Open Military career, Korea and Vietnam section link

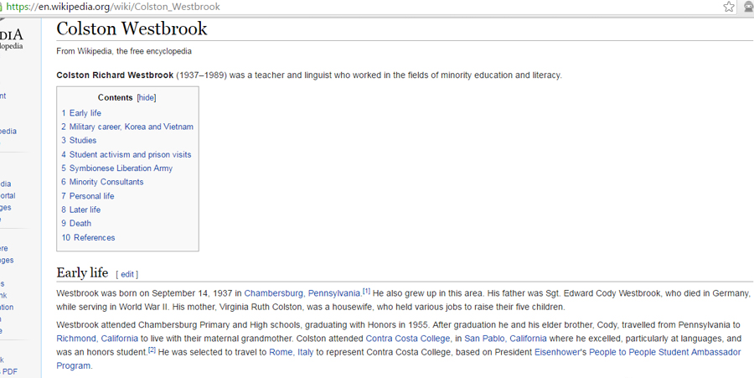click(131, 127)
